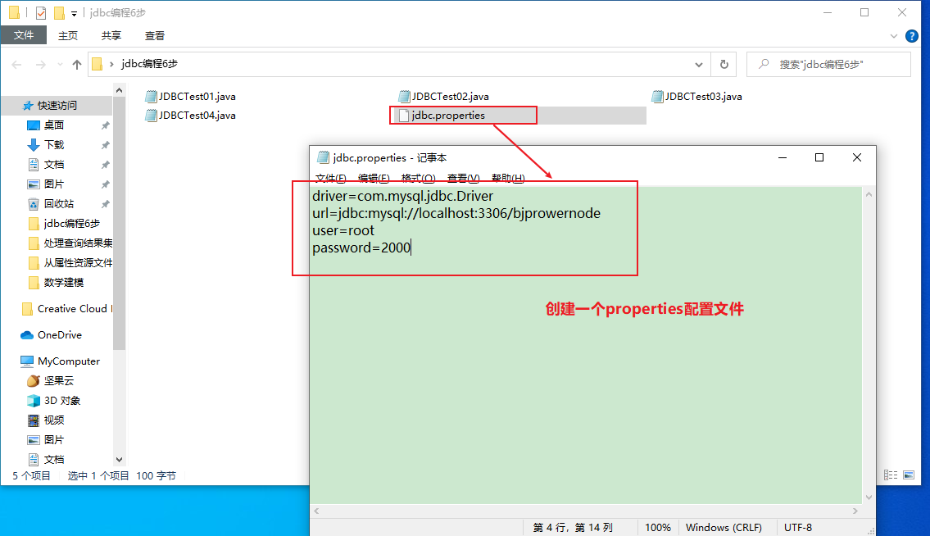Viewport: 930px width, 536px height.
Task: Refresh the jdbc编程6步 folder
Action: (x=724, y=65)
